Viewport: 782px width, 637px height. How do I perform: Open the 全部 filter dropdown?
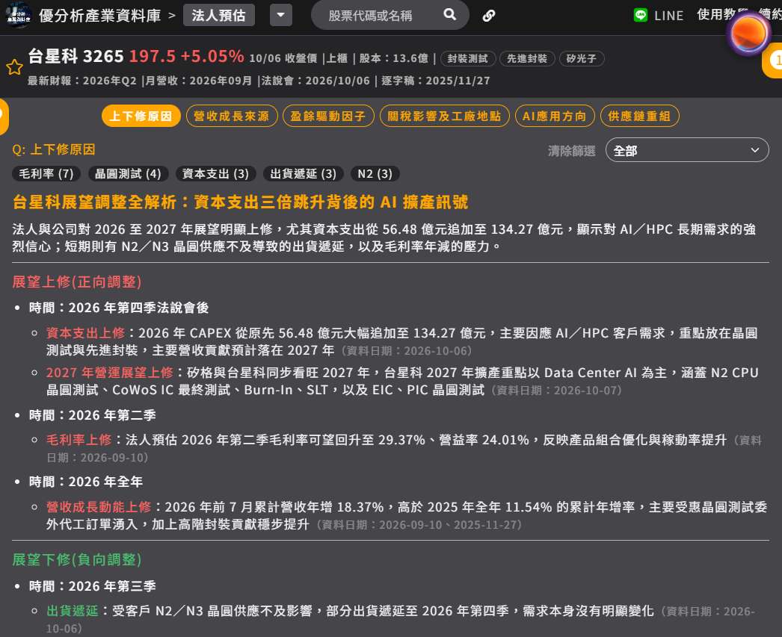pyautogui.click(x=687, y=150)
